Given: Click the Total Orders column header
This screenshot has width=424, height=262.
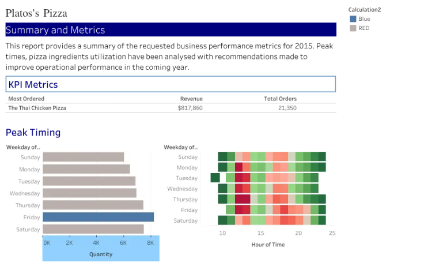Looking at the screenshot, I should [x=281, y=99].
